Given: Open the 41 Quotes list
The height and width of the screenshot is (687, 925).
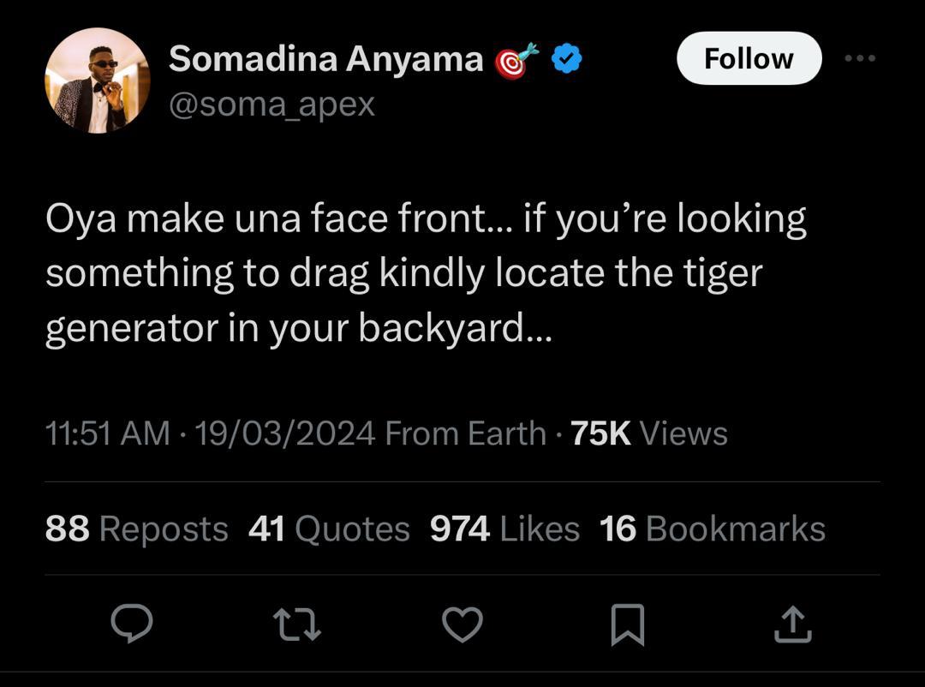Looking at the screenshot, I should pos(329,529).
